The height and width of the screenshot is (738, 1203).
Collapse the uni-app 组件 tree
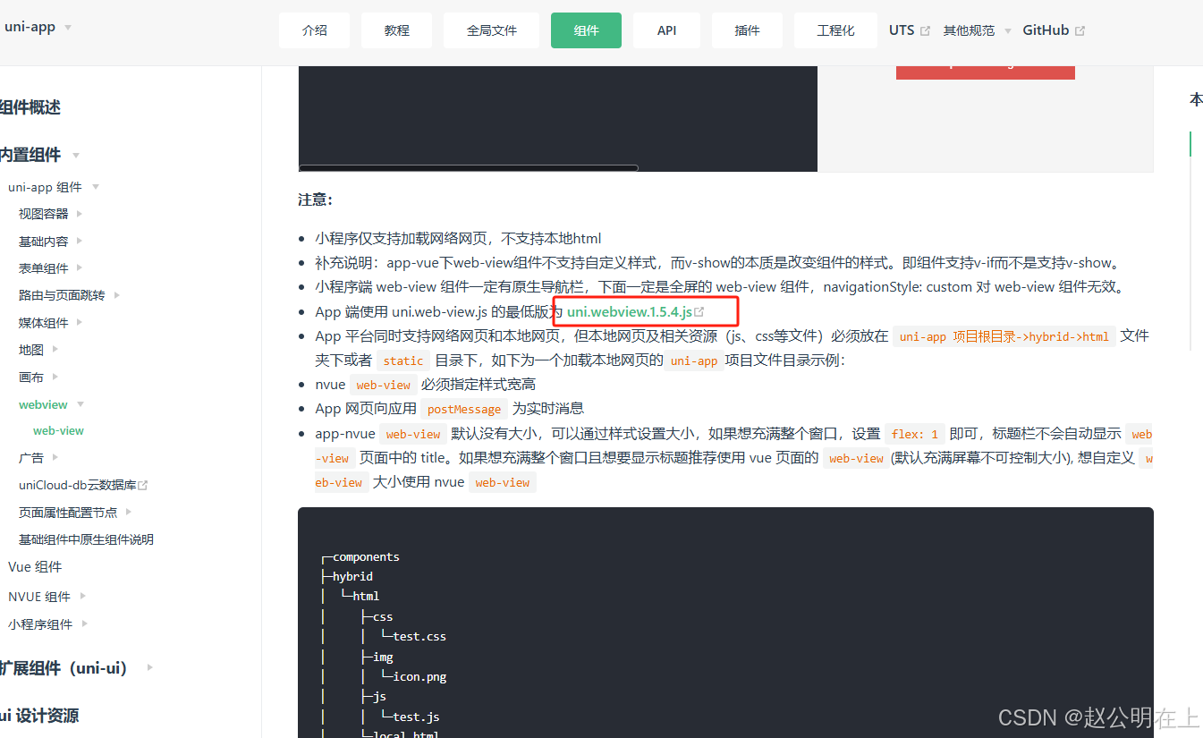[x=97, y=186]
